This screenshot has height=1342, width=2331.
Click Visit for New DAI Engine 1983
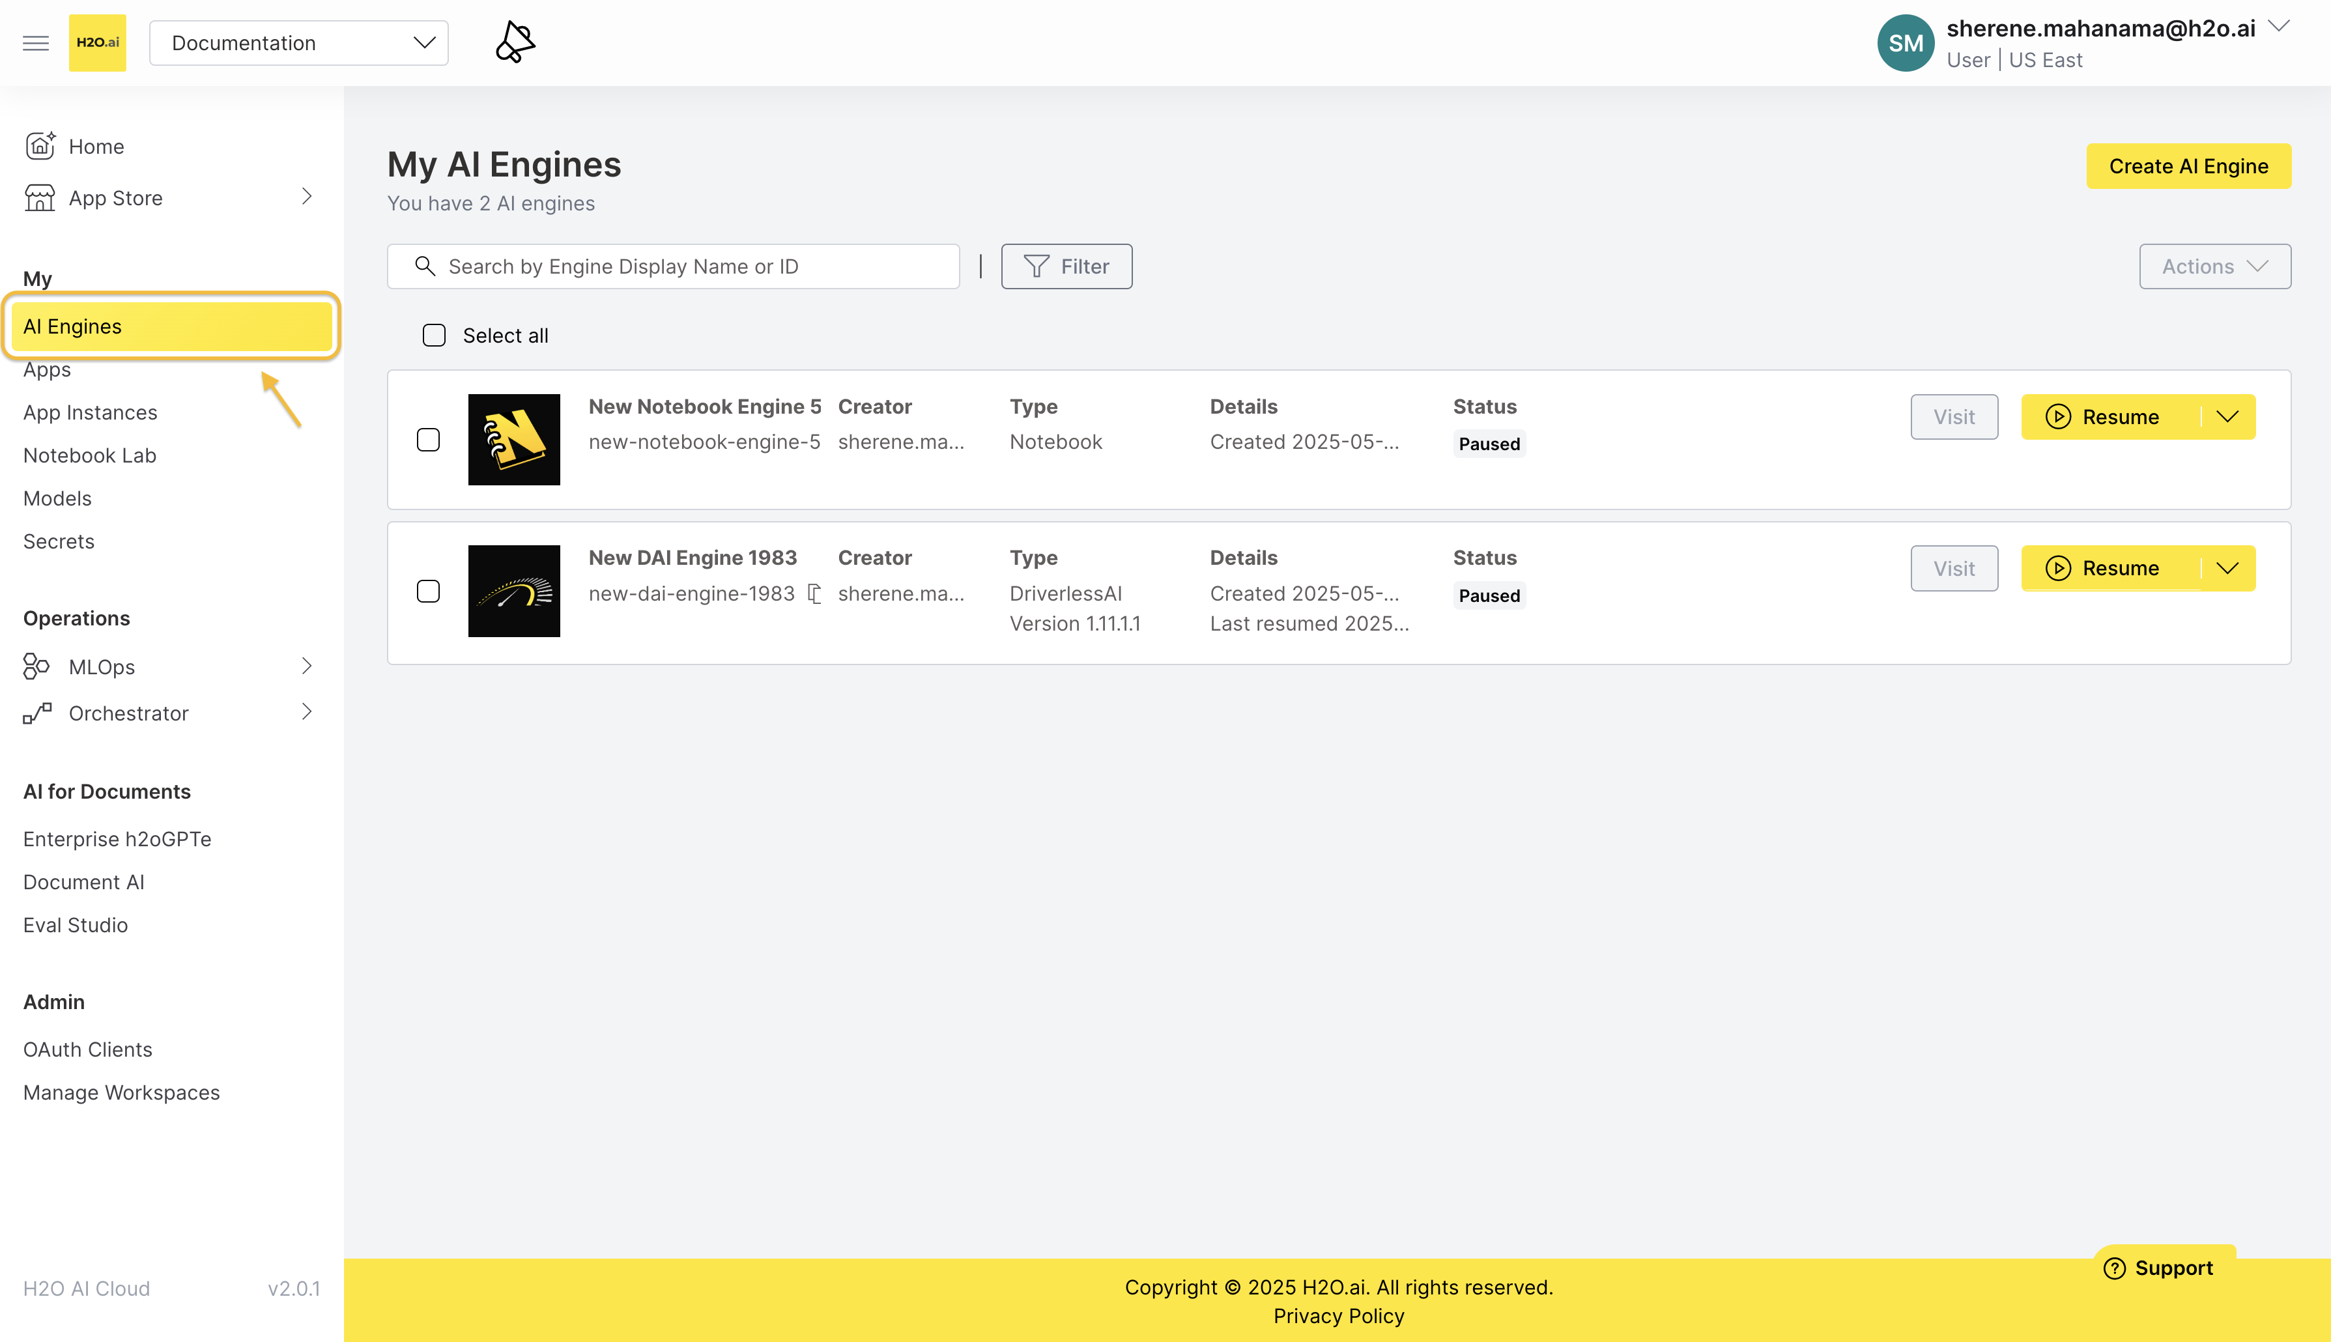pos(1954,568)
